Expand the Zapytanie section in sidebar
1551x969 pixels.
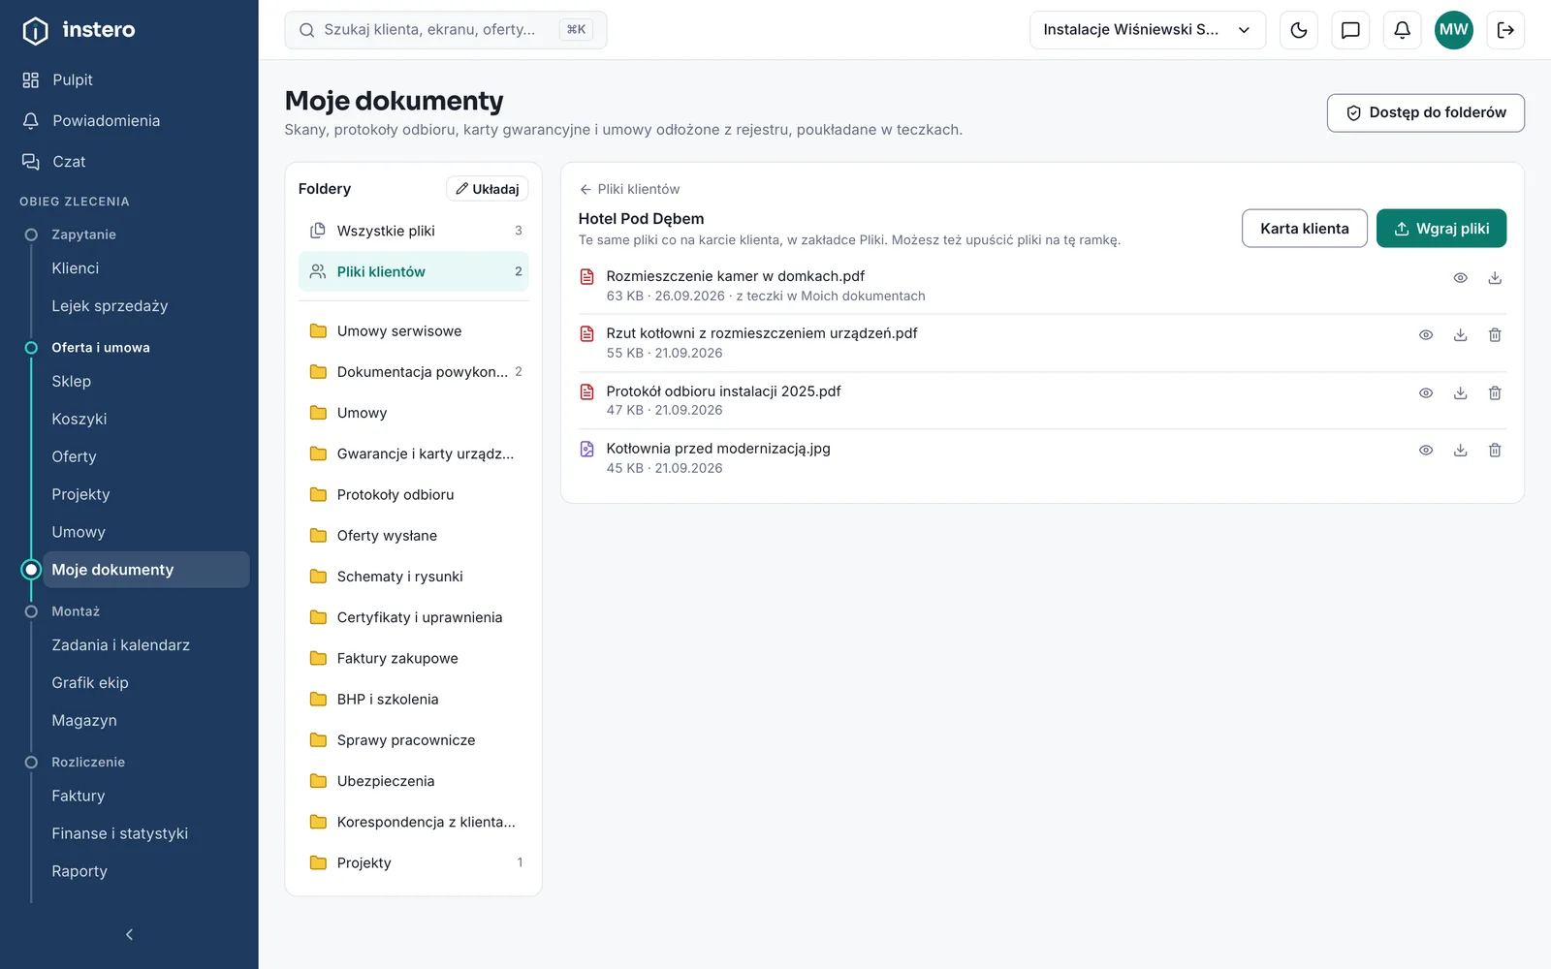(83, 234)
